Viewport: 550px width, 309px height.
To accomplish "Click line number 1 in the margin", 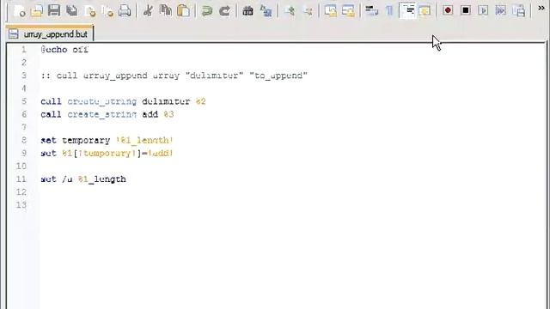I will (24, 50).
